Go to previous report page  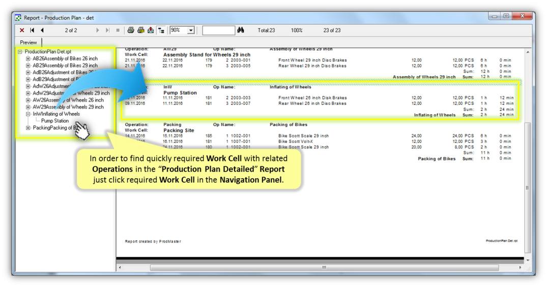[x=42, y=31]
